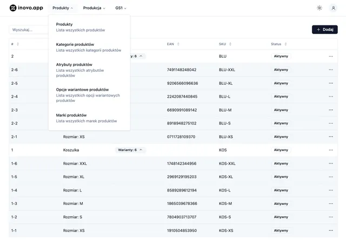This screenshot has width=346, height=240.
Task: Open Produkty list menu entry
Action: click(89, 27)
